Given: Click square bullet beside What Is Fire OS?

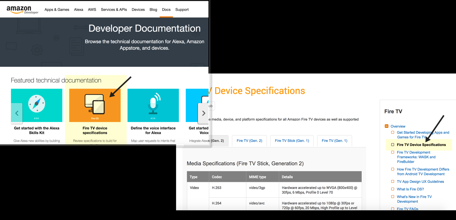Looking at the screenshot, I should [x=393, y=189].
